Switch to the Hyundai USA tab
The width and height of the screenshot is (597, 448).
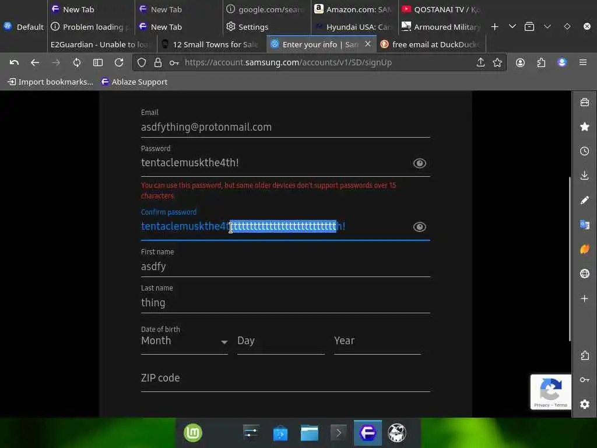tap(354, 27)
